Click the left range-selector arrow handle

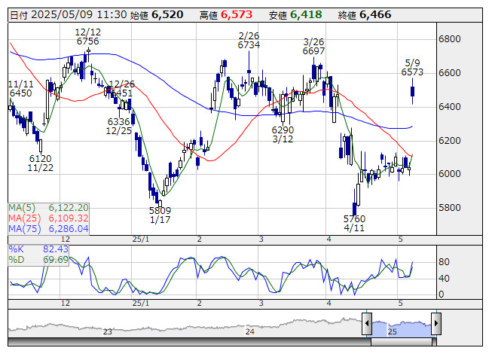coord(367,324)
